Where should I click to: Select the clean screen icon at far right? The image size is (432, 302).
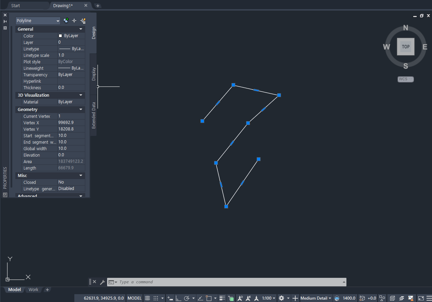coord(420,298)
